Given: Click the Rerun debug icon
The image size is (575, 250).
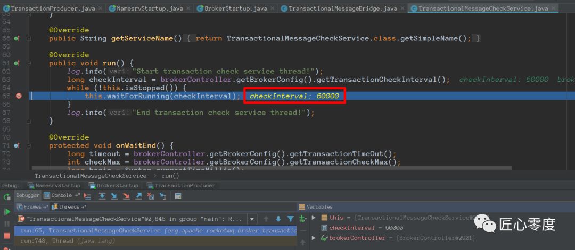Looking at the screenshot, I should pos(6,197).
